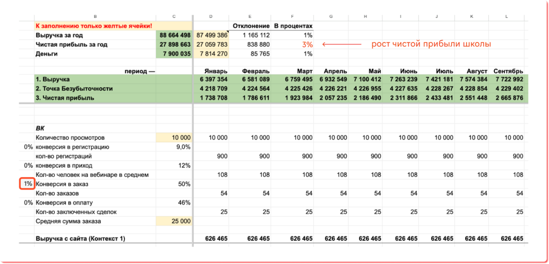549x264 pixels.
Task: Select yellow average order cell 25 000
Action: click(x=174, y=221)
